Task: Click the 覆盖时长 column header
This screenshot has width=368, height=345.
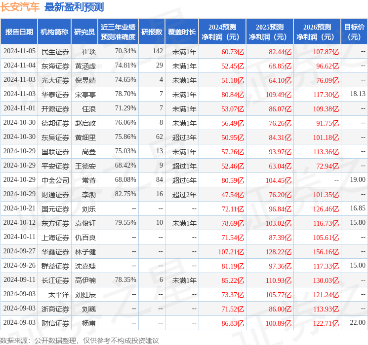Action: 182,32
